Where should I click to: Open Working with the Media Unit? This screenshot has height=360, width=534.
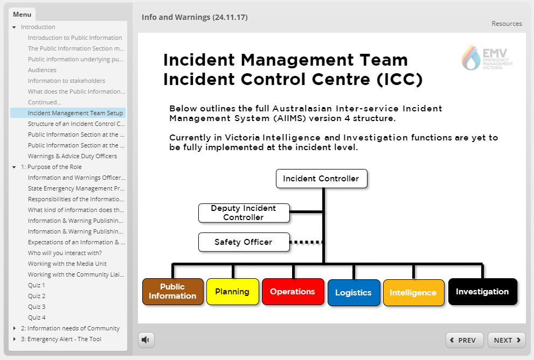point(67,264)
